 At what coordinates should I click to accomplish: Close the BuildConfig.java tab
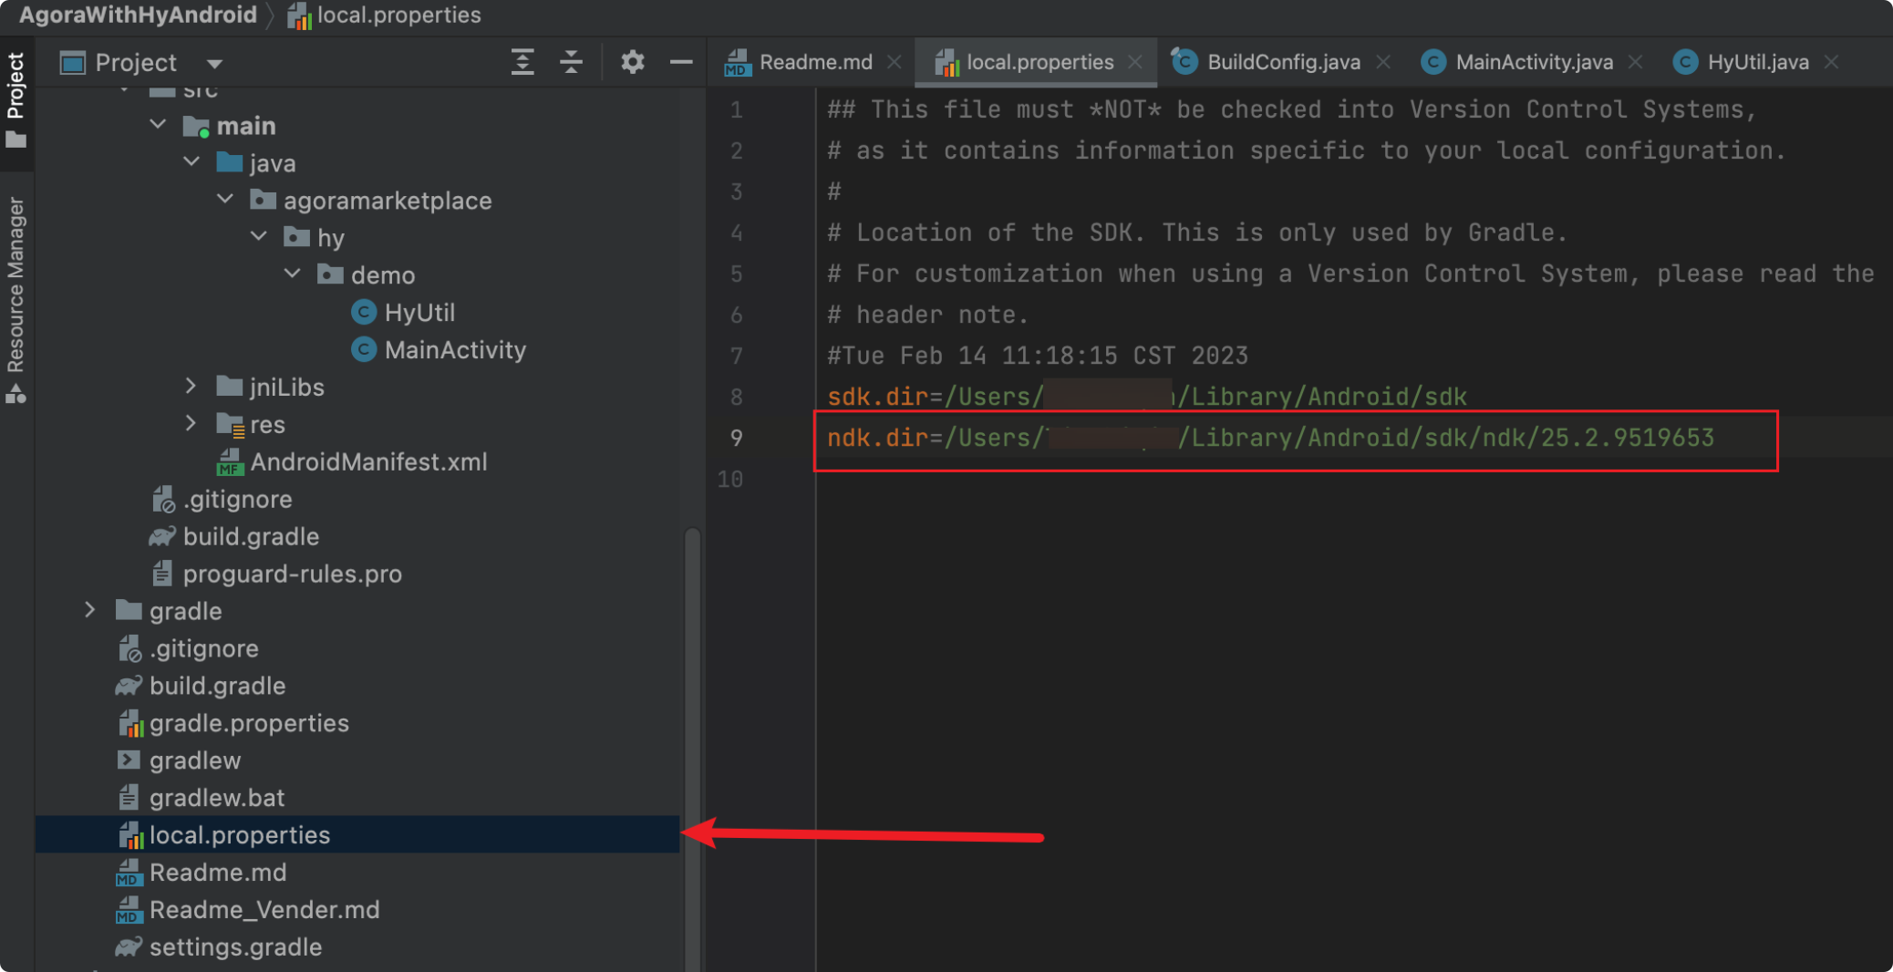pos(1383,62)
